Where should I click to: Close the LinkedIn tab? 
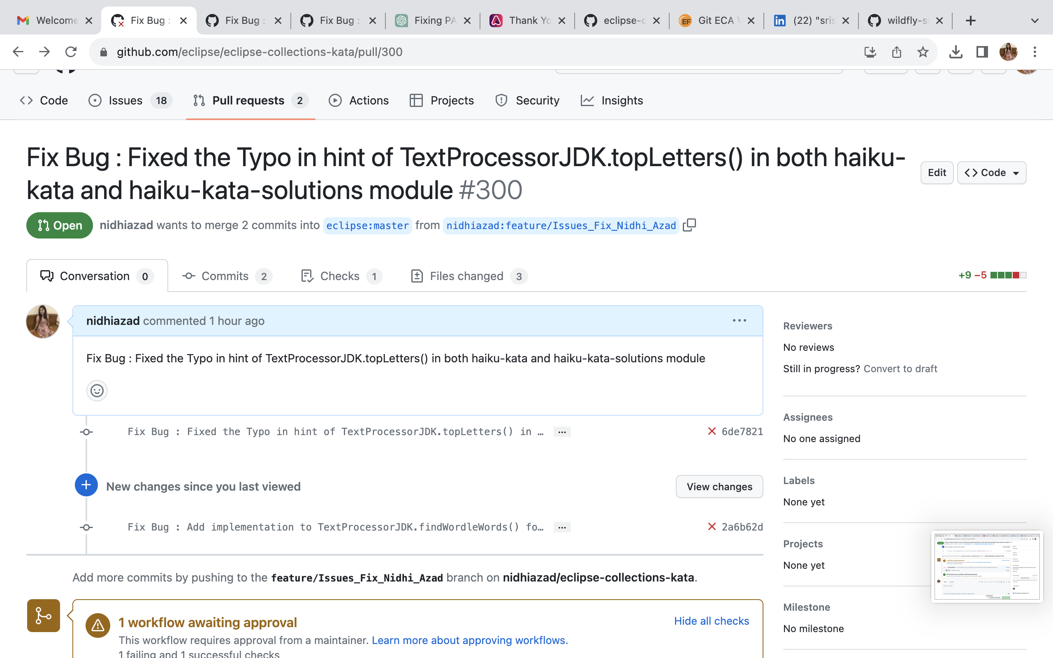pos(845,21)
